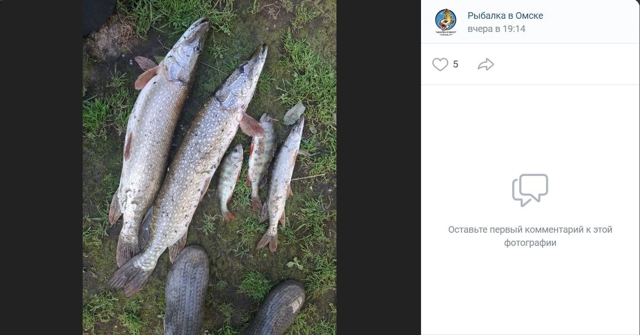Click the speech bubbles comment icon
This screenshot has height=335, width=640.
point(530,190)
